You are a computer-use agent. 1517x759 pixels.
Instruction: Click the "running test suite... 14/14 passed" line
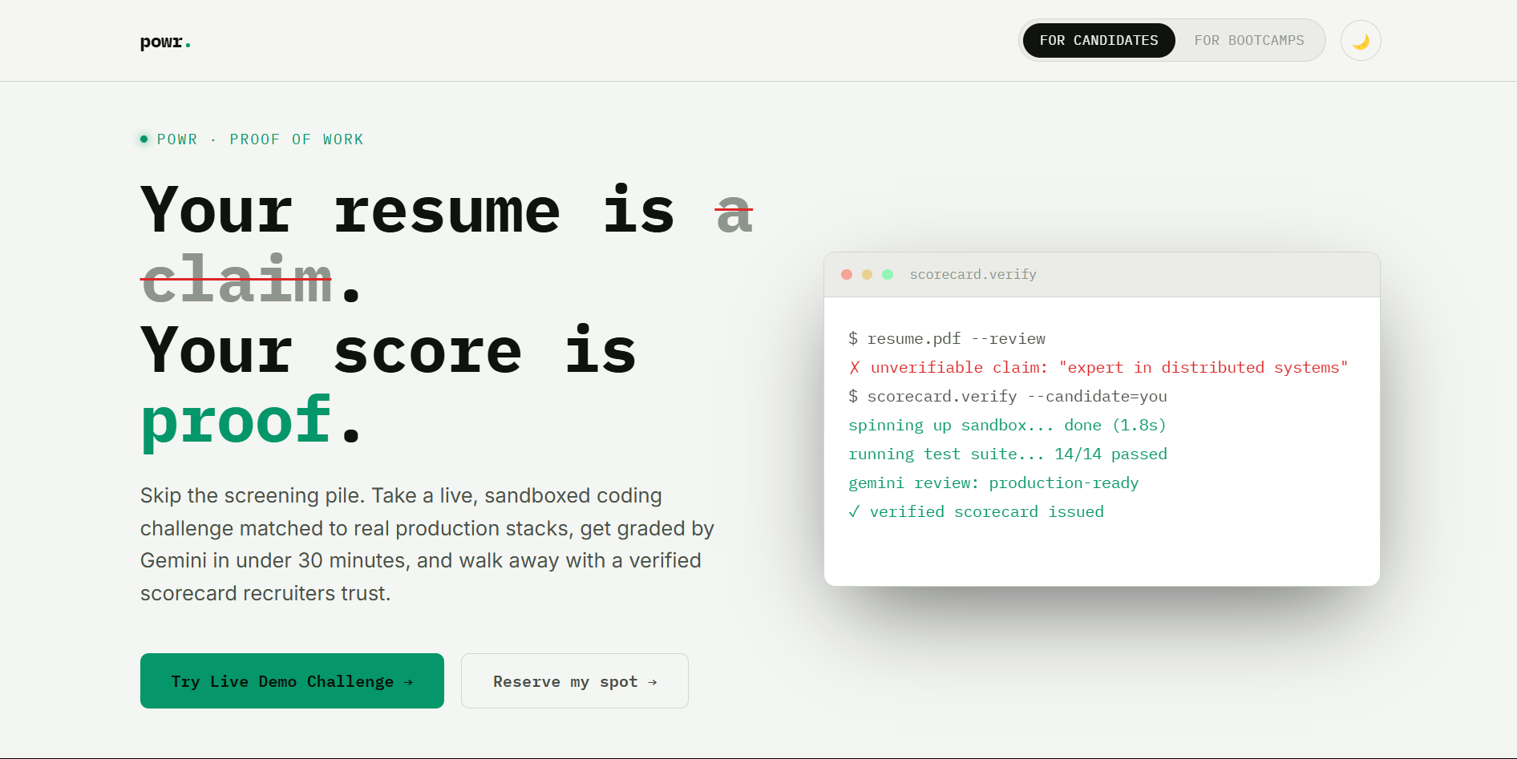1008,454
